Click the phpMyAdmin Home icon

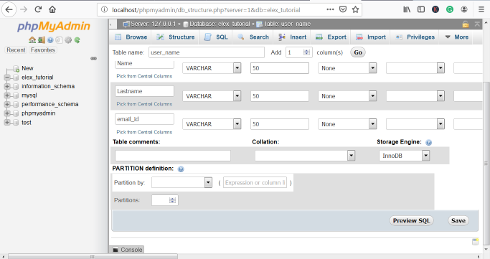click(x=32, y=40)
